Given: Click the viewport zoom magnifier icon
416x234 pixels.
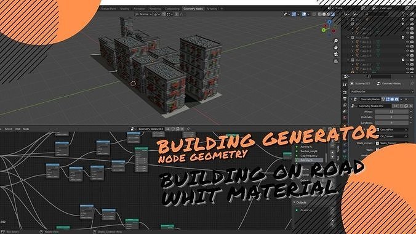Looking at the screenshot, I should click(x=335, y=41).
